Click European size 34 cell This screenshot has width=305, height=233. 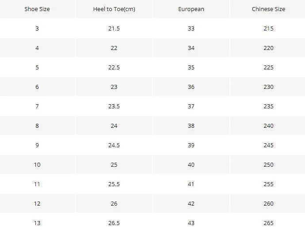[191, 48]
